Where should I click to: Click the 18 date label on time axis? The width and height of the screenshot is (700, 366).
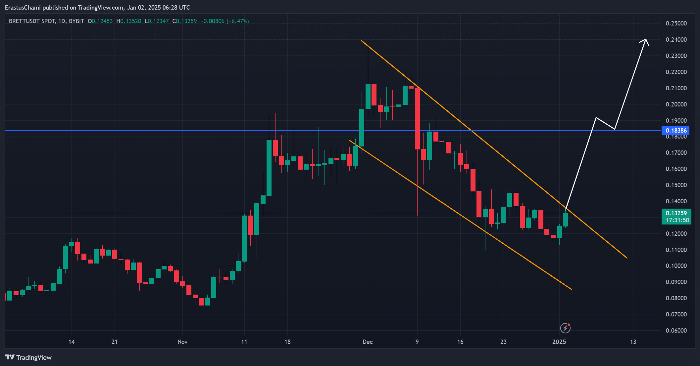point(287,342)
